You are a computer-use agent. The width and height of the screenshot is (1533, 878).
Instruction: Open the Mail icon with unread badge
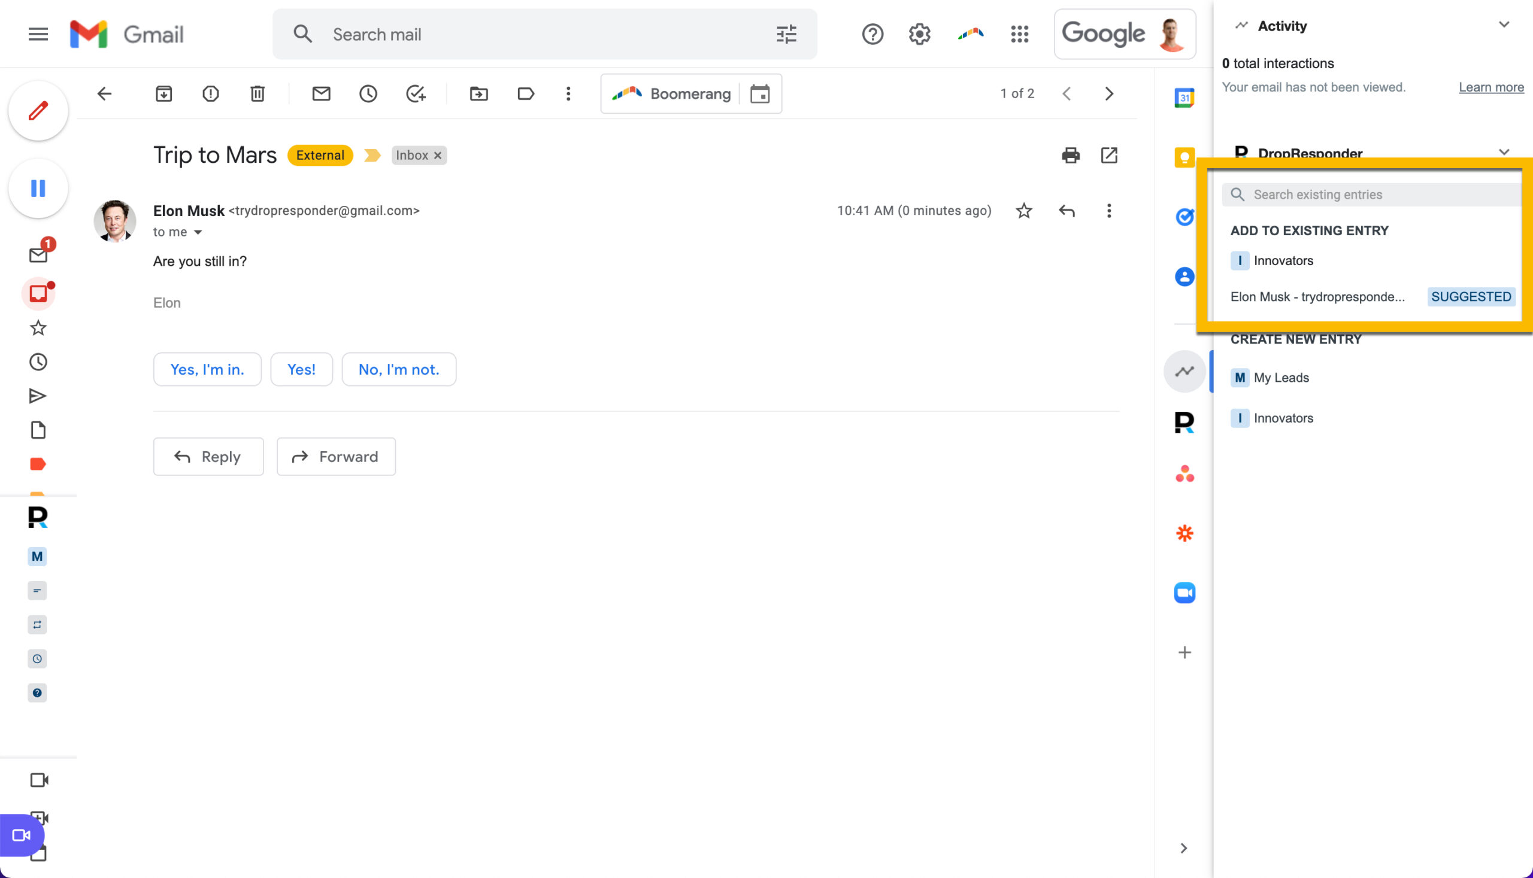[39, 253]
